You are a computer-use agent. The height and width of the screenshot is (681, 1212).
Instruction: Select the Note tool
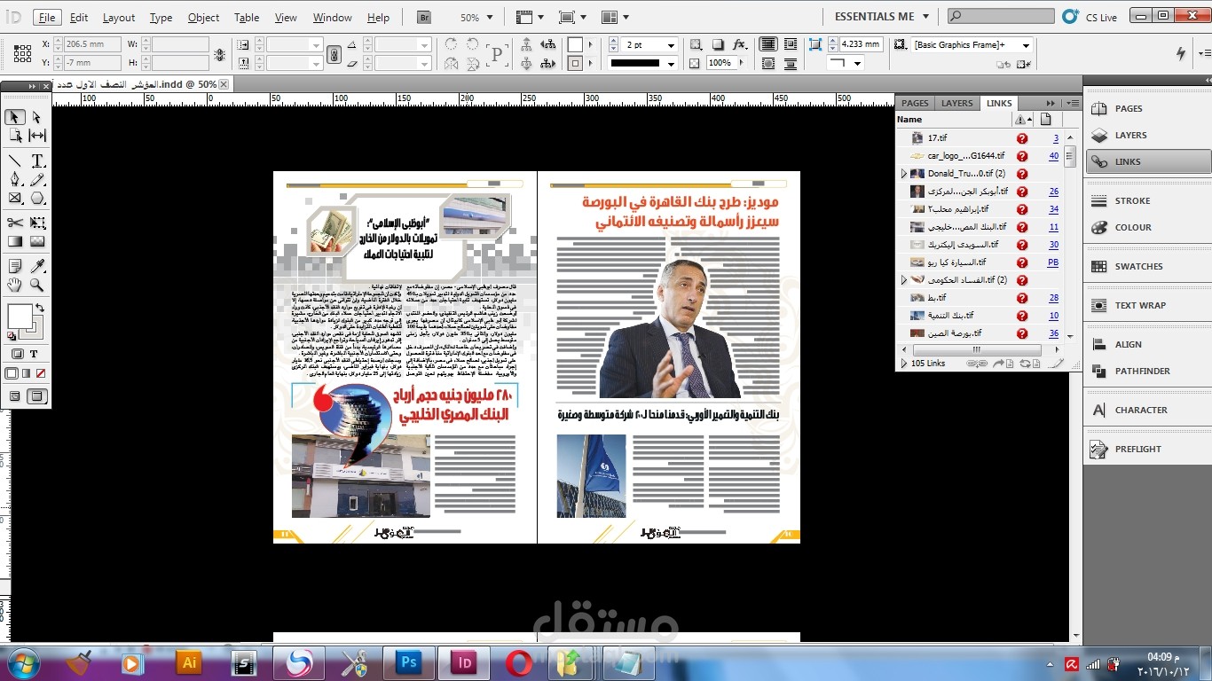coord(15,266)
